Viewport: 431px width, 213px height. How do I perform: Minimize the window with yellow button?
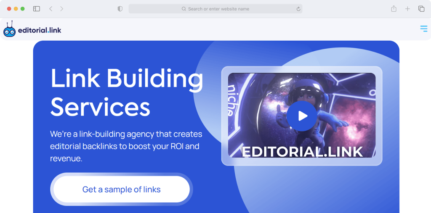tap(16, 9)
